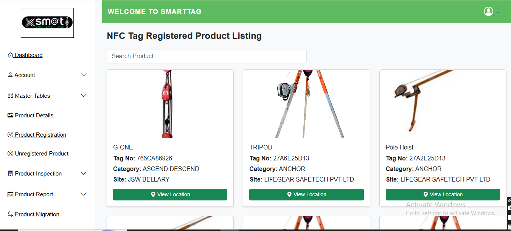
Task: View Location for the TRIPOD product
Action: coord(306,194)
